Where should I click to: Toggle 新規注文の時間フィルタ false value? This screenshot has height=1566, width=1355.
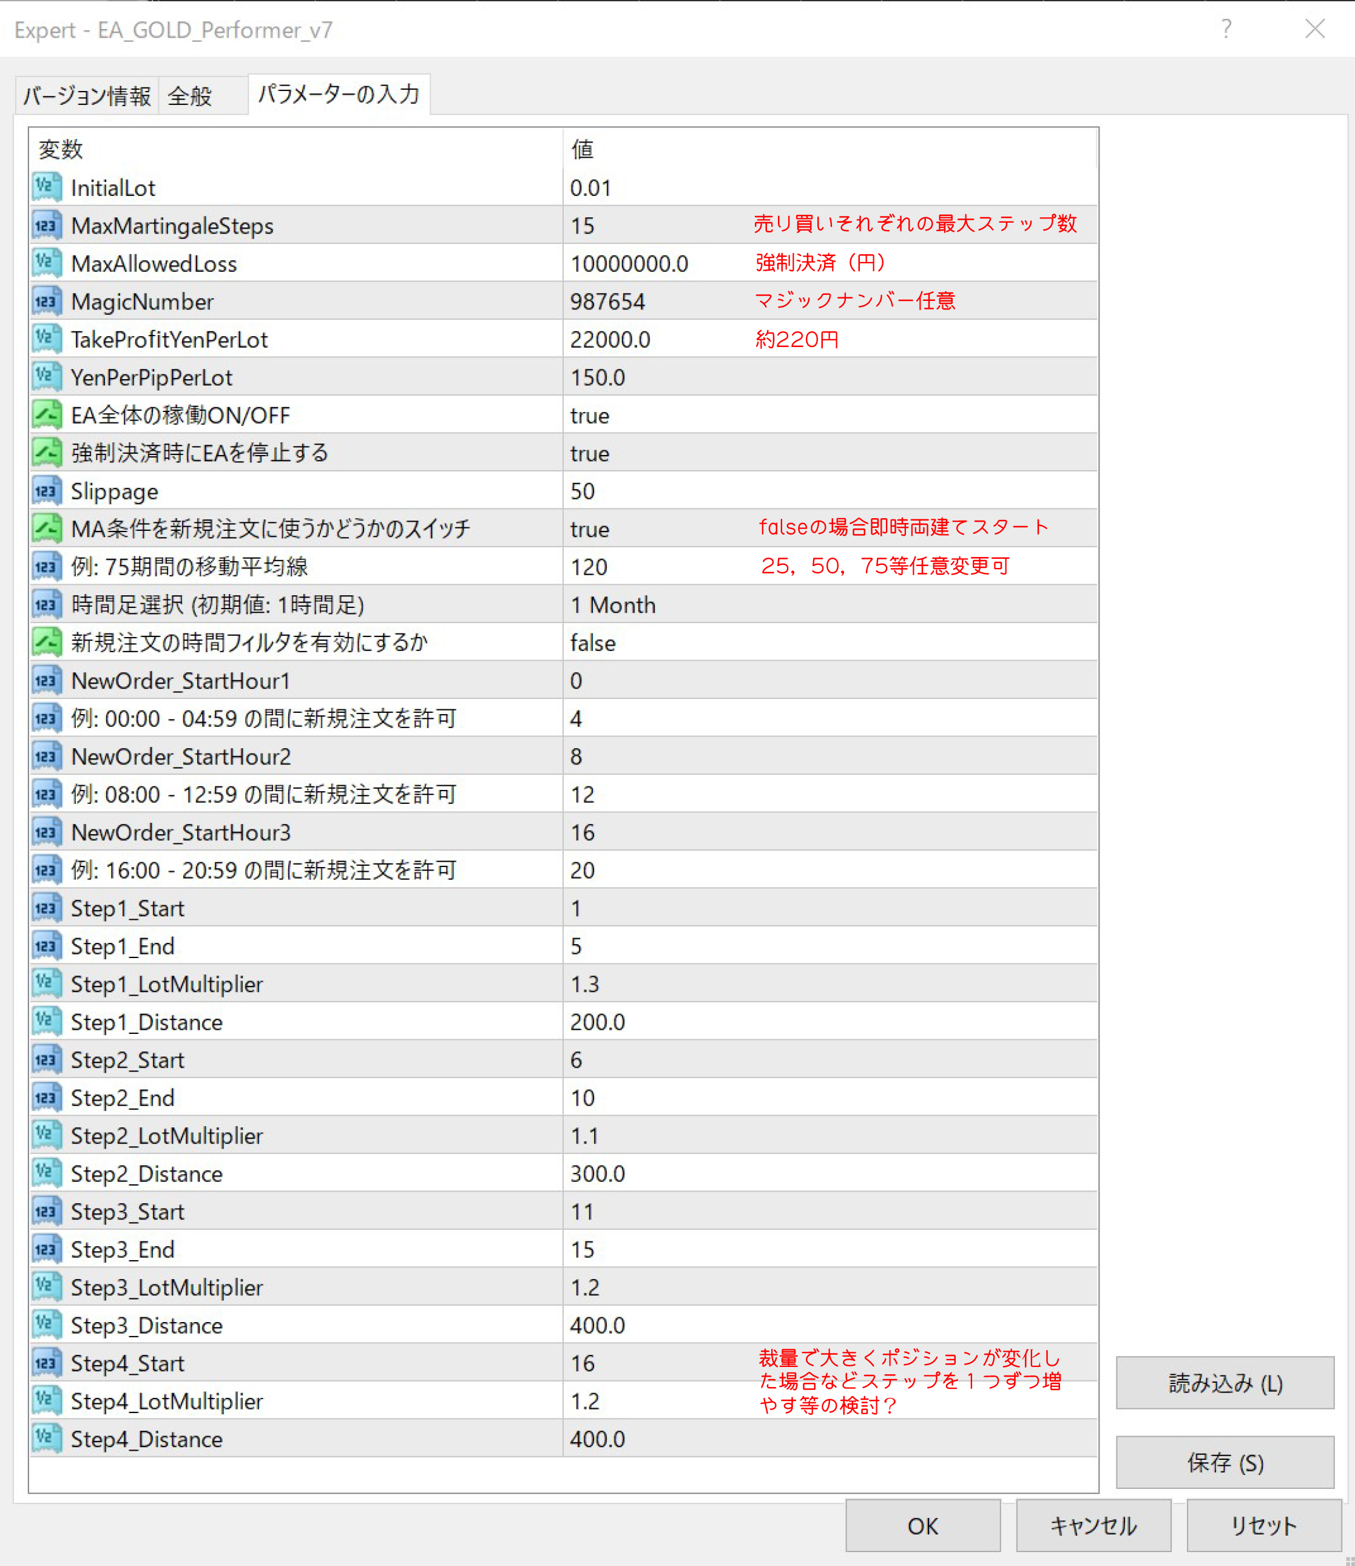(593, 644)
